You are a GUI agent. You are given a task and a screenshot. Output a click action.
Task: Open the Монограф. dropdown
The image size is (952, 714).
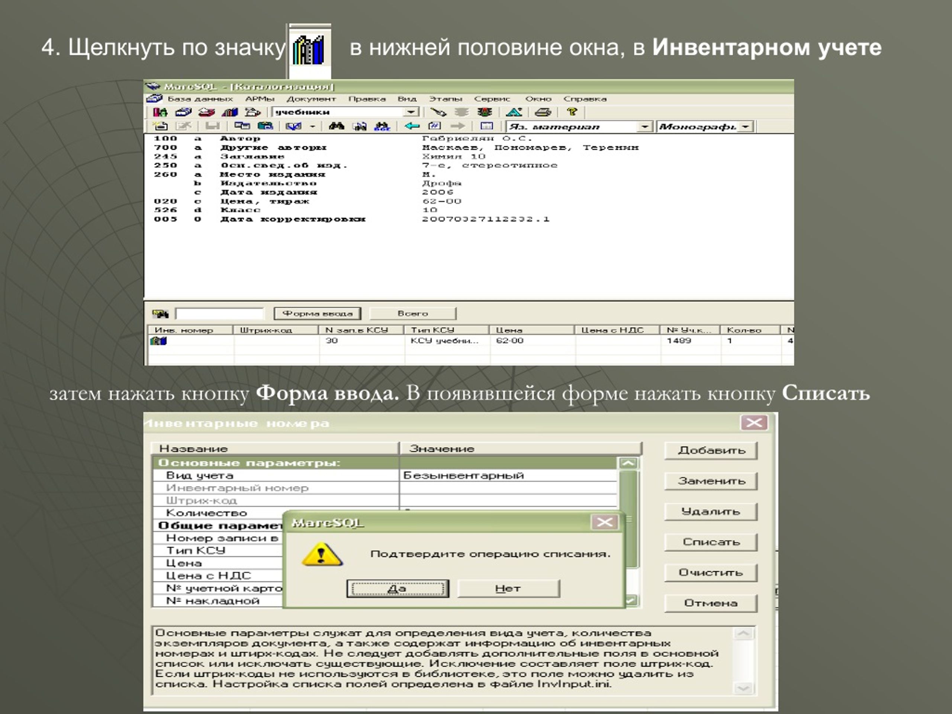(745, 126)
